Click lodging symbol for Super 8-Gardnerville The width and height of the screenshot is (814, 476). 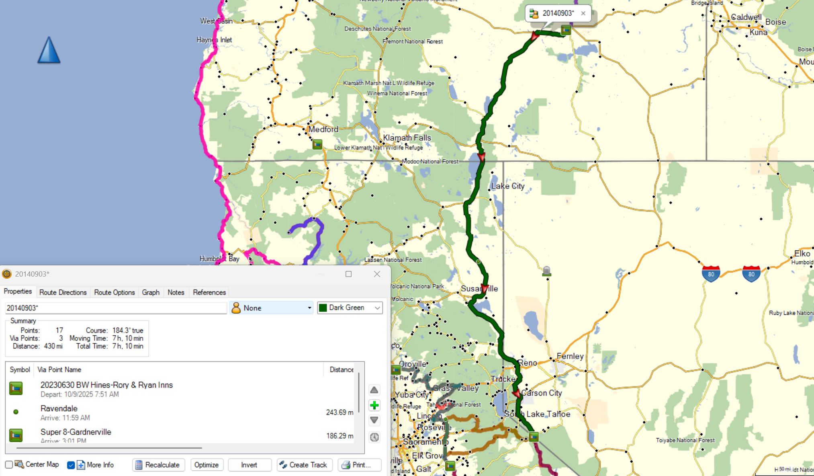(x=16, y=435)
